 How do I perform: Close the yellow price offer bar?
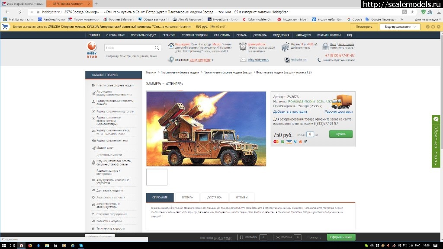439,26
